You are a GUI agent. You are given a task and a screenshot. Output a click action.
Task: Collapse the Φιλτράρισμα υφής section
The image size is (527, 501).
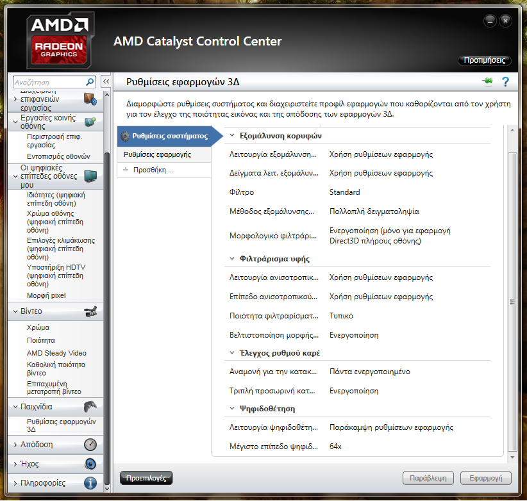tap(232, 258)
